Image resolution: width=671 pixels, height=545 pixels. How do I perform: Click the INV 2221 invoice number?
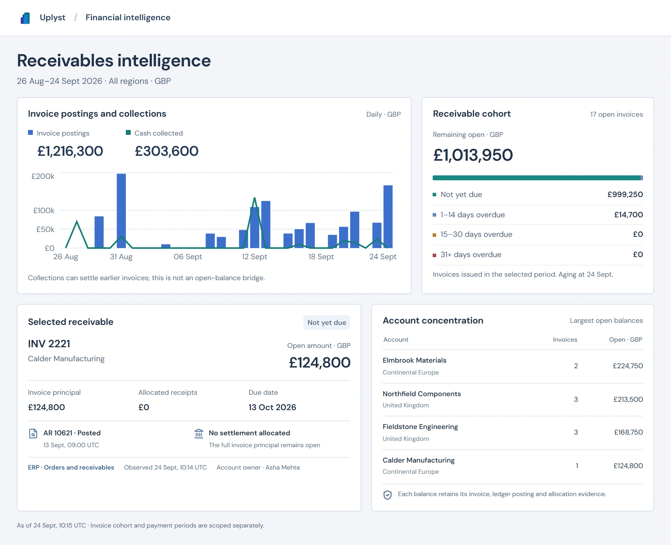49,344
